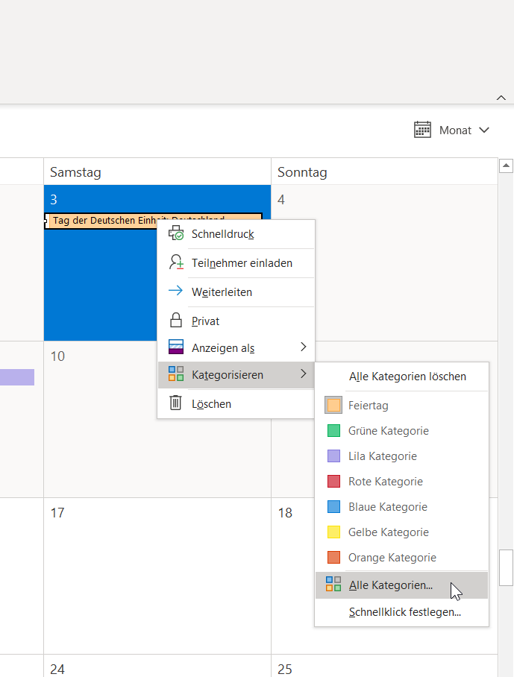Click the Feiertag category label
Viewport: 514px width, 677px height.
coord(368,406)
